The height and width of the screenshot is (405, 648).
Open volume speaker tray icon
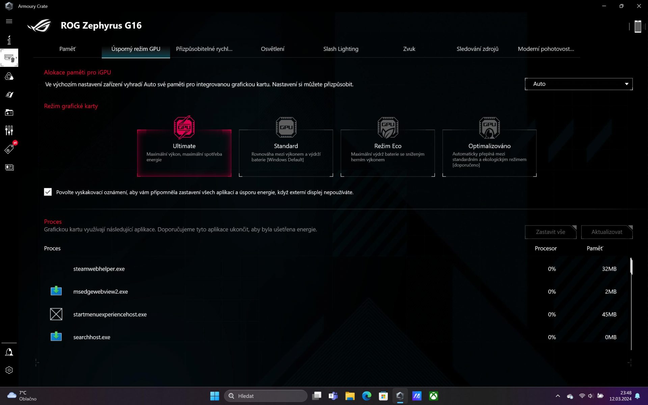pyautogui.click(x=591, y=396)
